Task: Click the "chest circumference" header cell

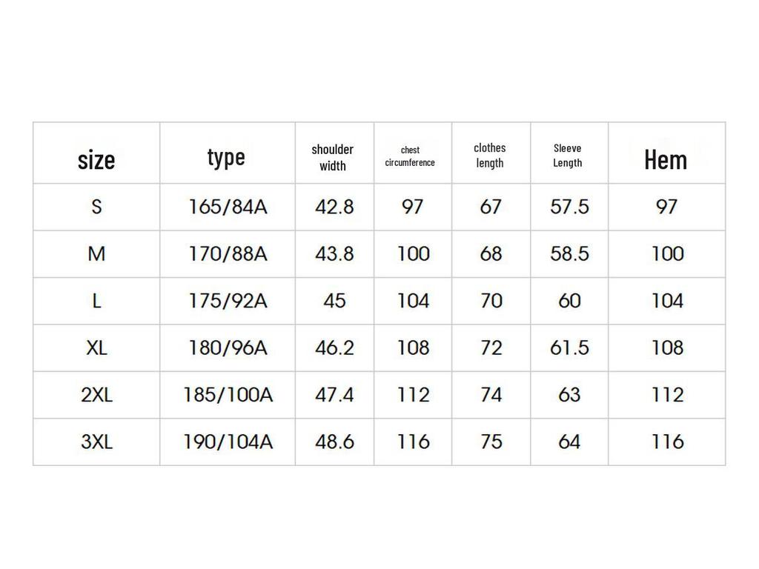Action: [x=410, y=156]
